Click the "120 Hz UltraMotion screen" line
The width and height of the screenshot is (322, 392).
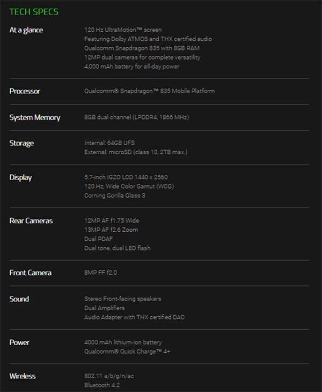[123, 30]
